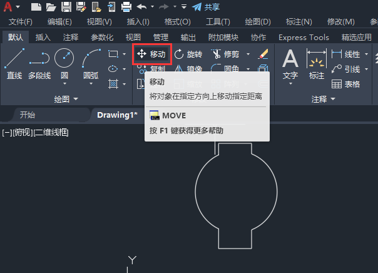Viewport: 378px width, 273px height.
Task: Open the 工具(T) menu
Action: [218, 22]
